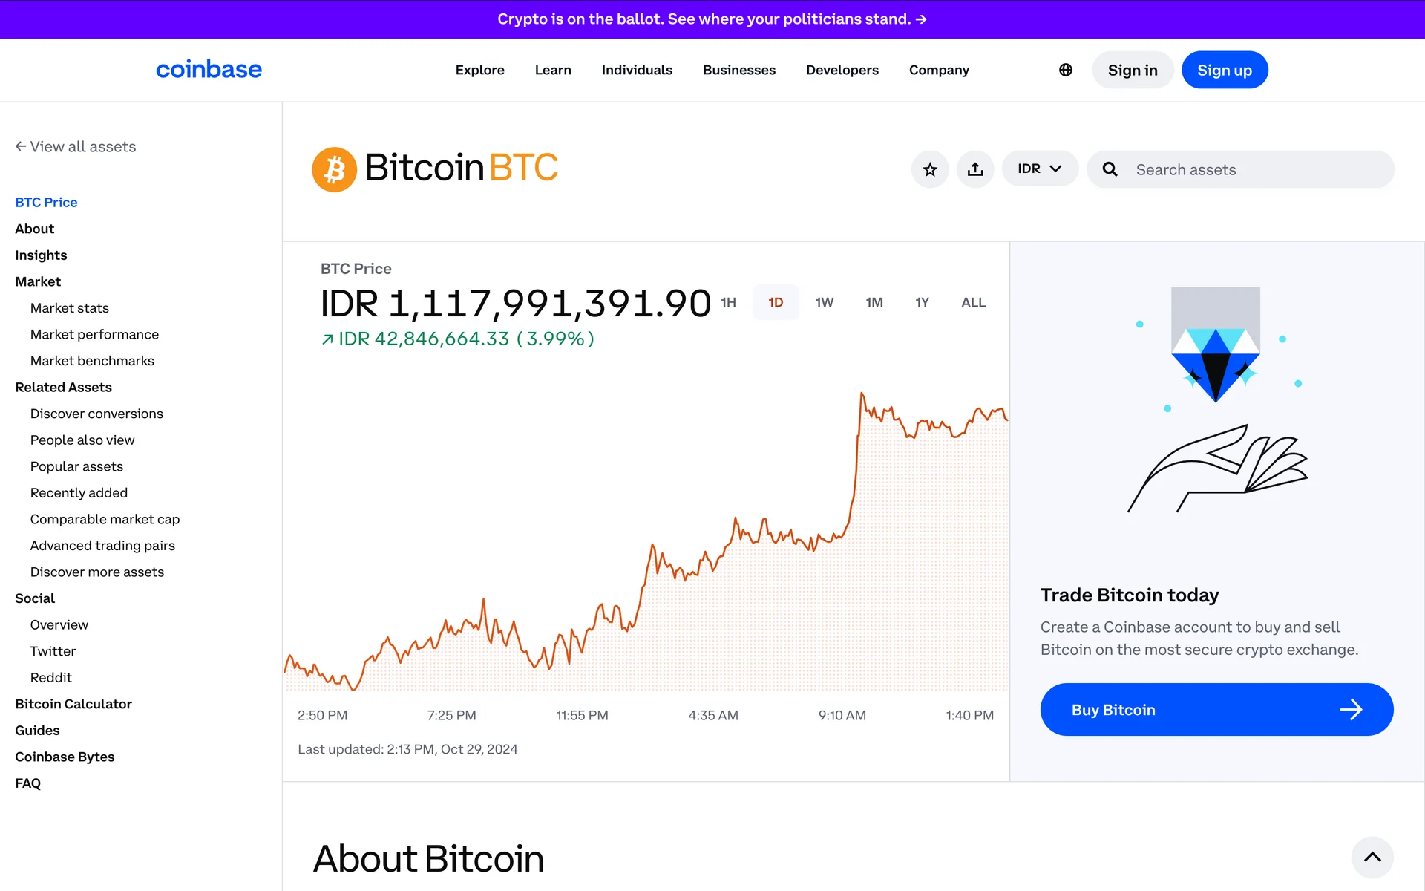Screen dimensions: 1425x891
Task: Click the scroll-to-top chevron button
Action: [1372, 857]
